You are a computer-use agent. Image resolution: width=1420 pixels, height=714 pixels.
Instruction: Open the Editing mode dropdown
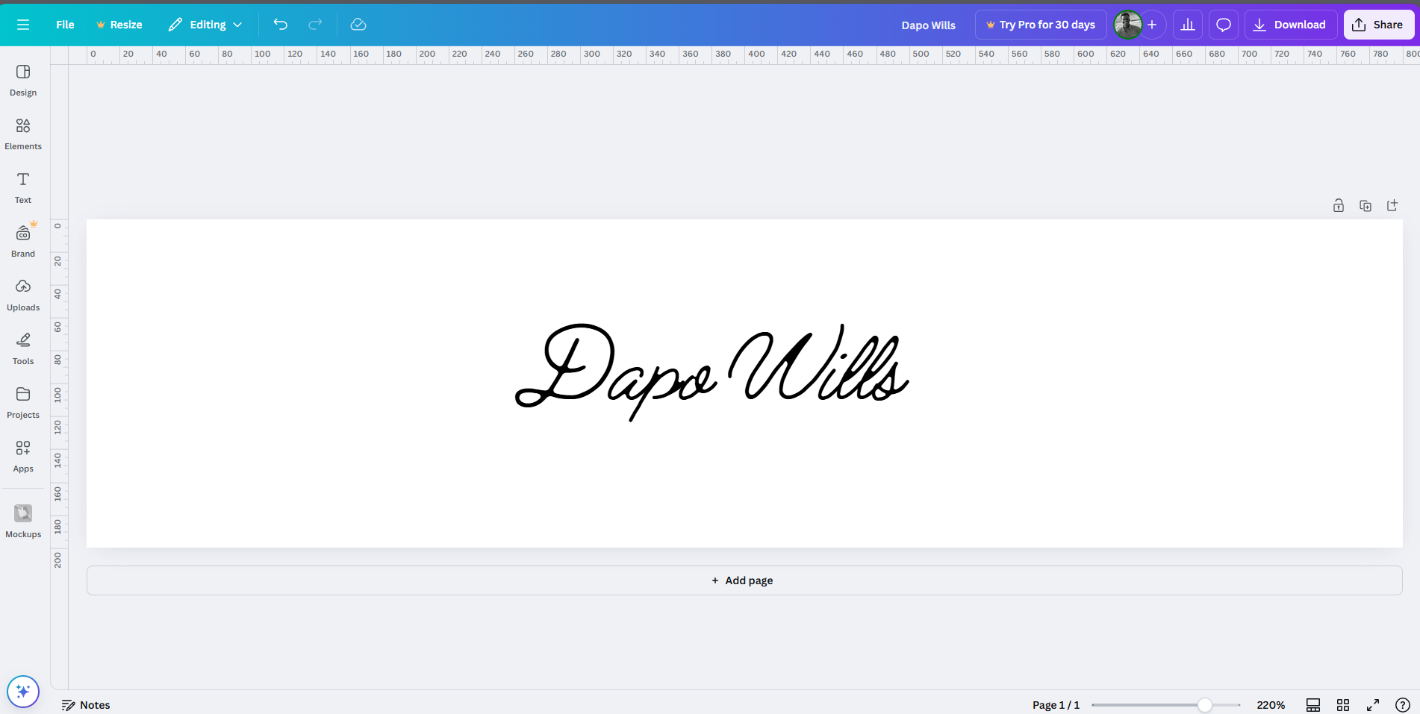pyautogui.click(x=205, y=25)
